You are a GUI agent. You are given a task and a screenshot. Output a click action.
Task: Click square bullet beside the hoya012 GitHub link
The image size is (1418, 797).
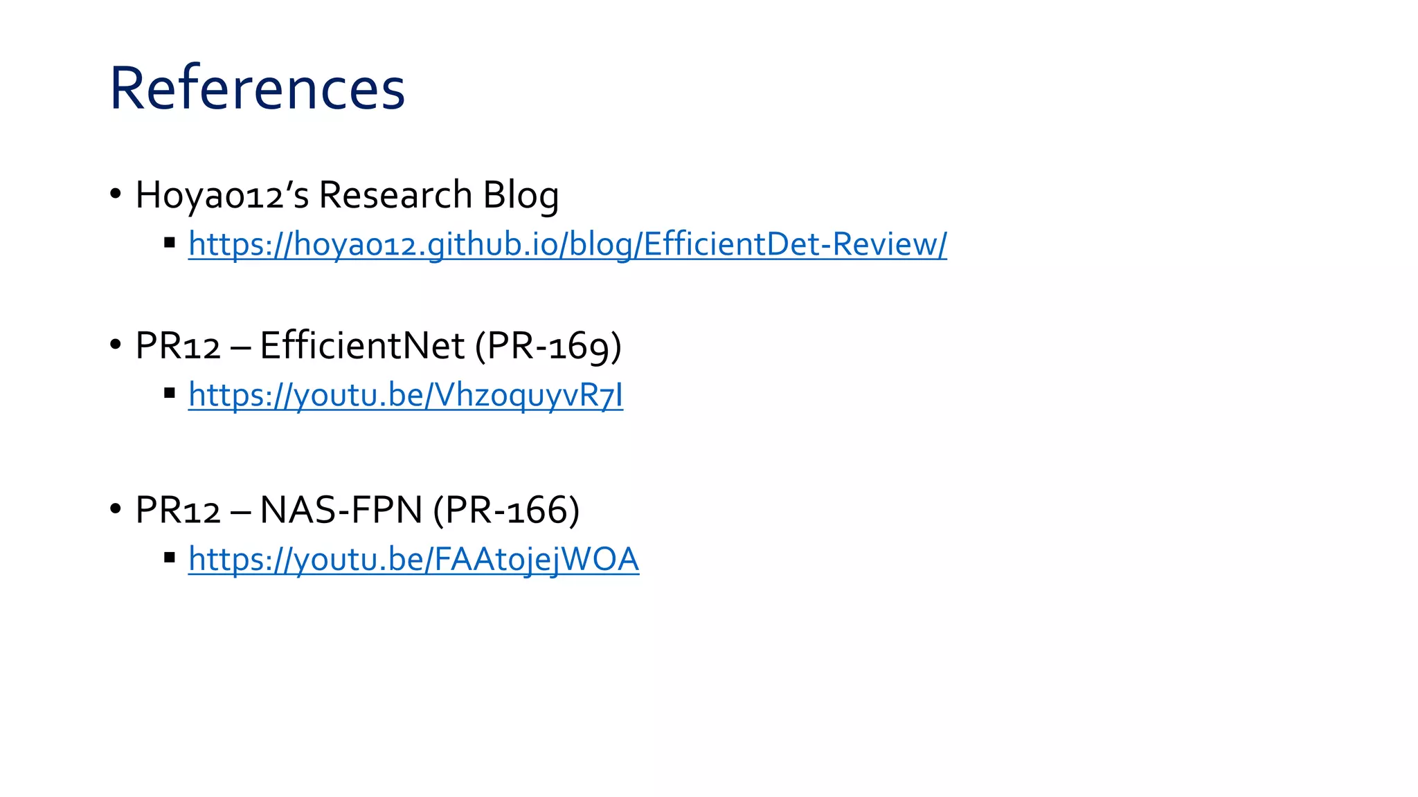[170, 242]
